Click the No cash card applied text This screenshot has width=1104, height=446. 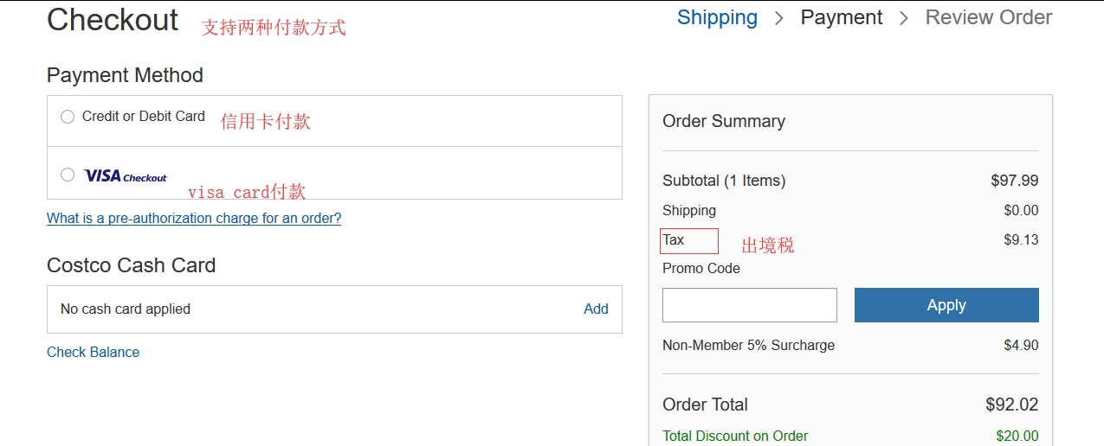[126, 309]
